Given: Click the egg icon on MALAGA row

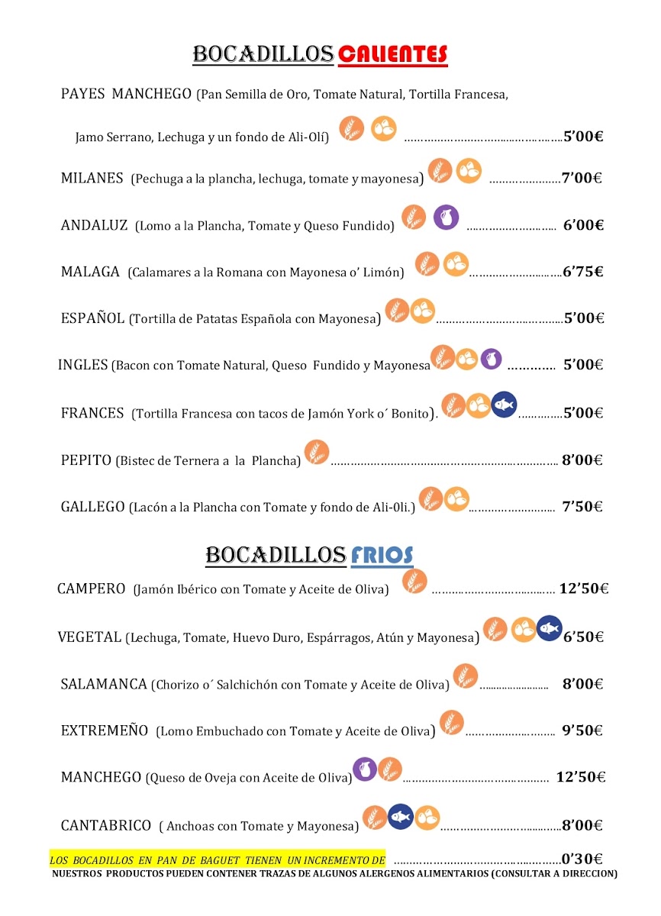Looking at the screenshot, I should click(456, 264).
